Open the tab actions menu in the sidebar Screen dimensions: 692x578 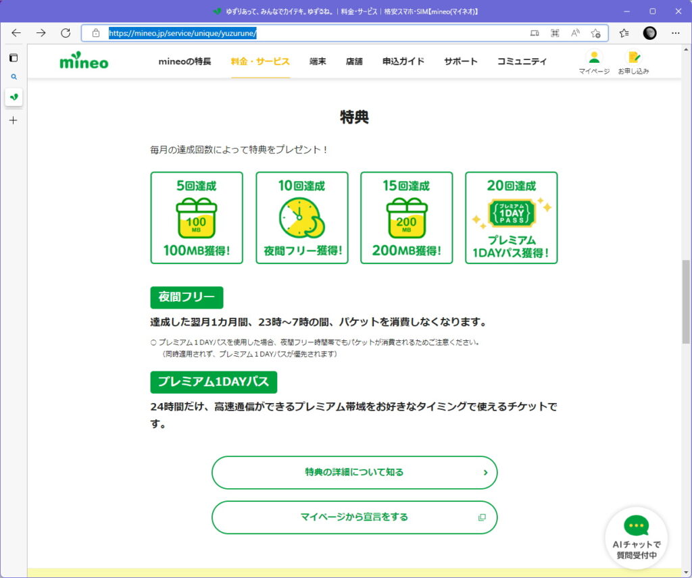14,58
